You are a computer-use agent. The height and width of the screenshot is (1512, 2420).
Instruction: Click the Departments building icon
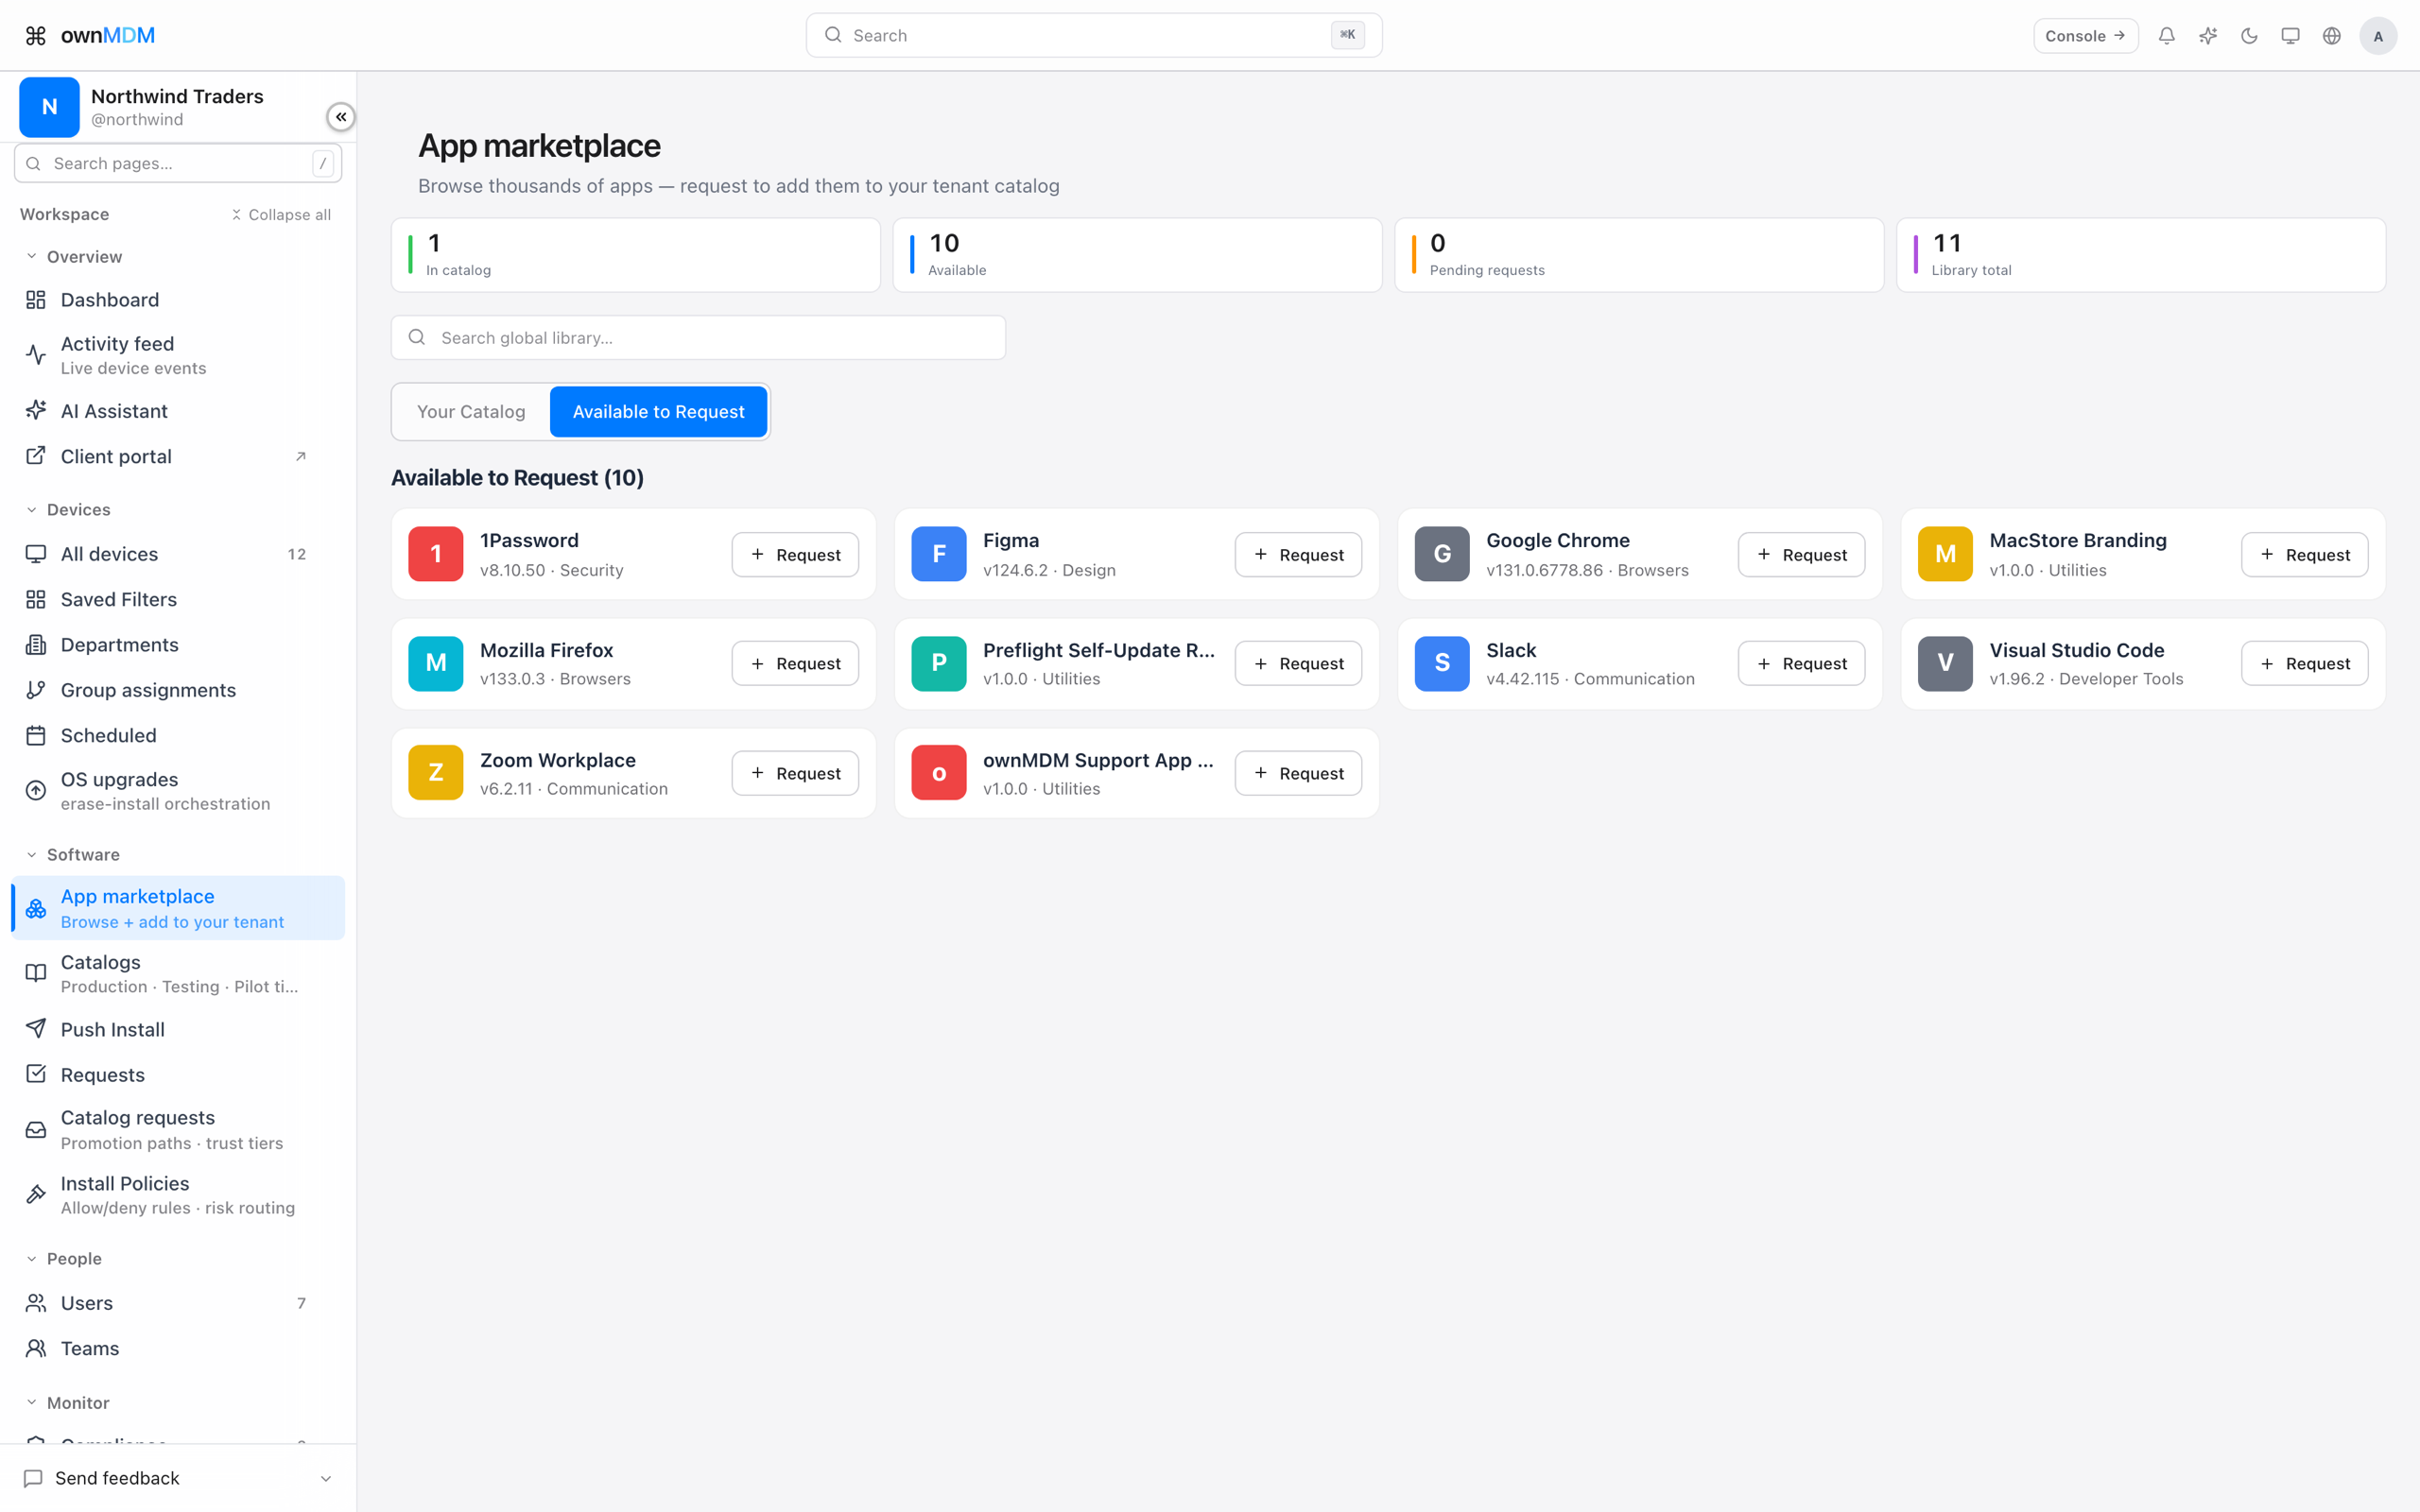36,645
